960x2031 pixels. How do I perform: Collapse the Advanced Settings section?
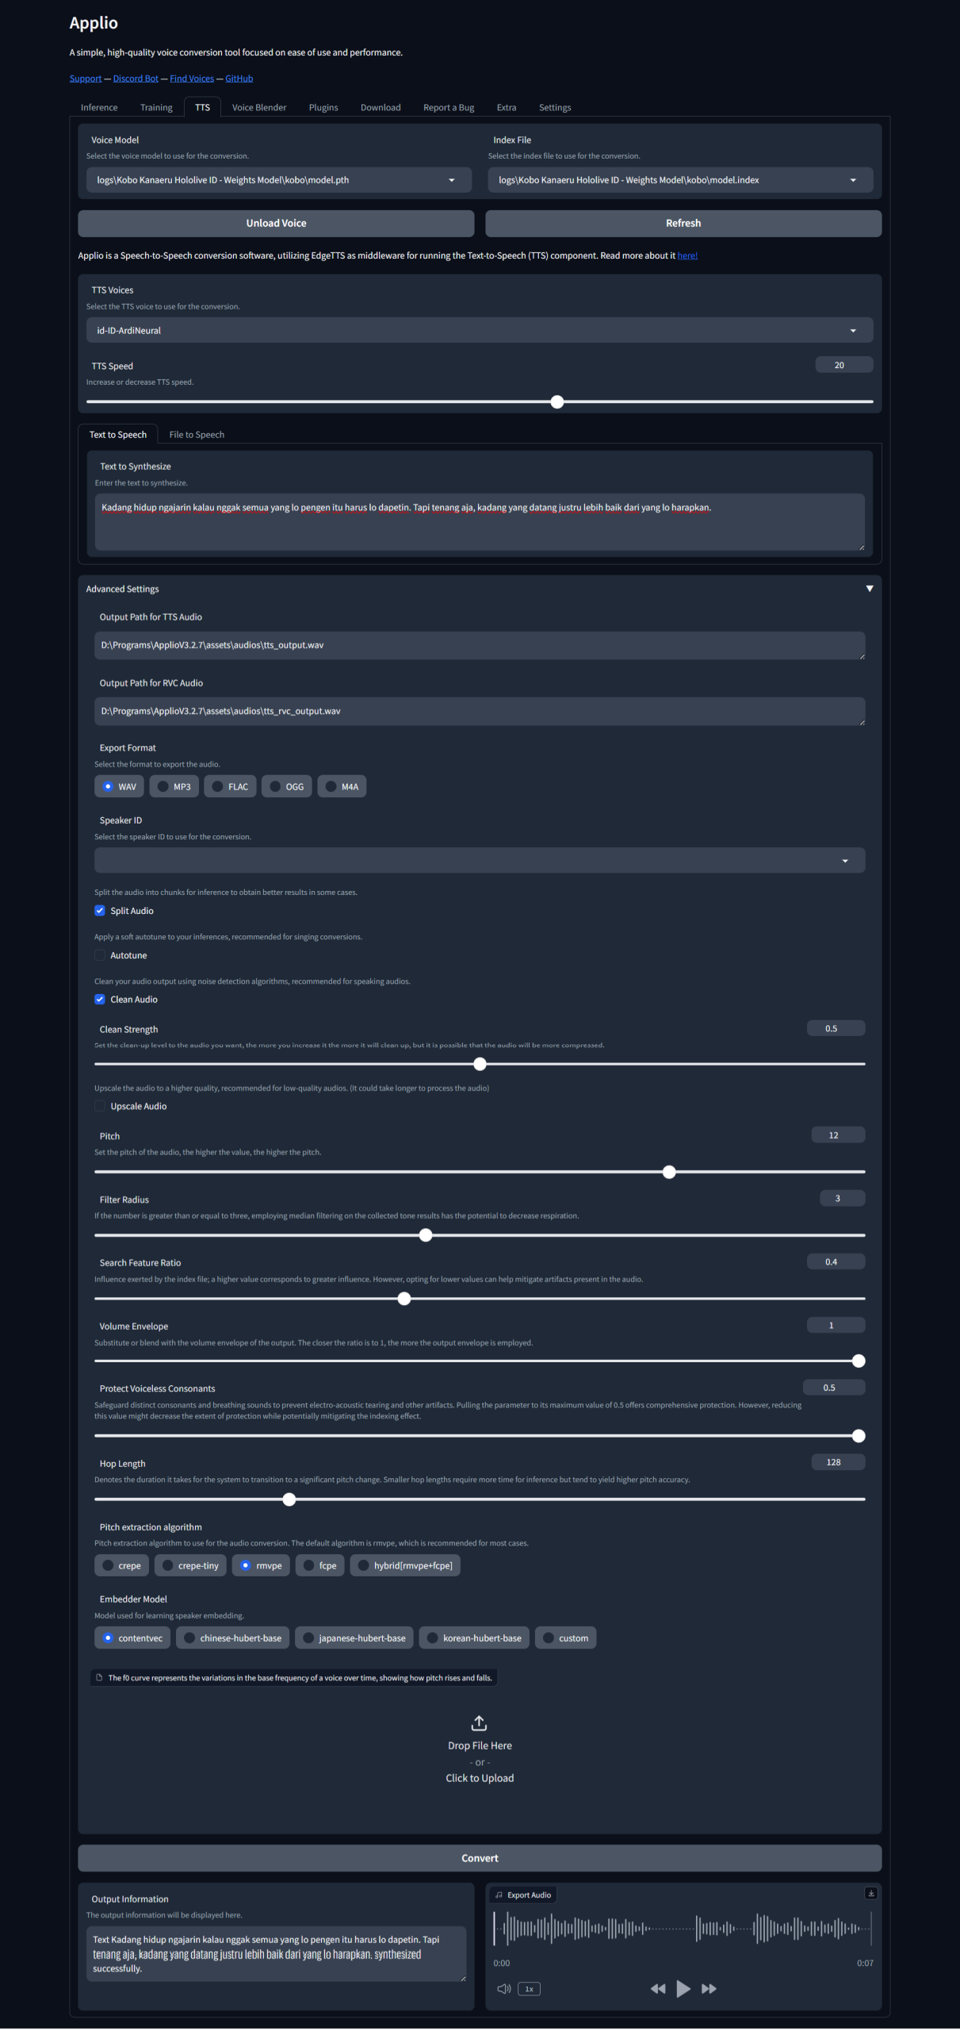pos(869,589)
